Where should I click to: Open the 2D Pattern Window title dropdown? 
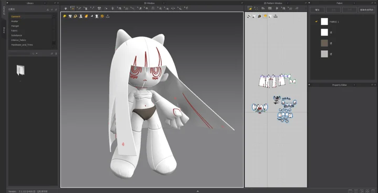click(x=288, y=3)
